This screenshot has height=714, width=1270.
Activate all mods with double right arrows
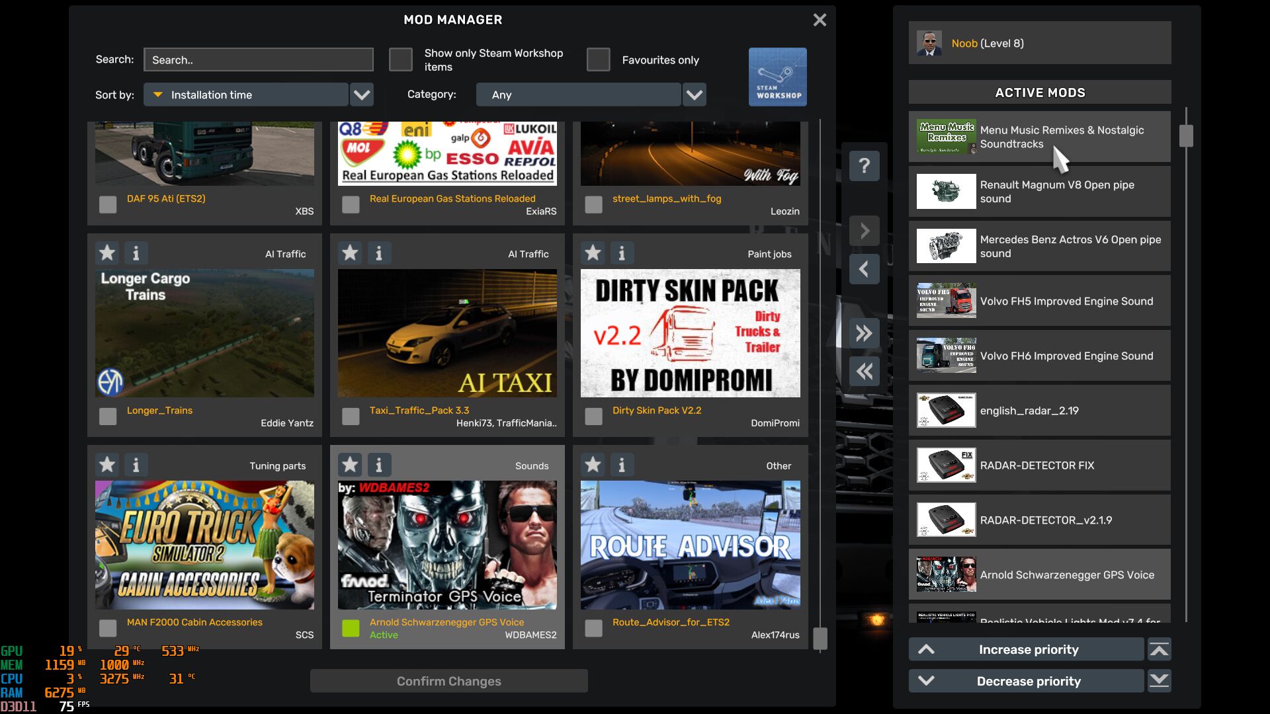click(x=864, y=333)
